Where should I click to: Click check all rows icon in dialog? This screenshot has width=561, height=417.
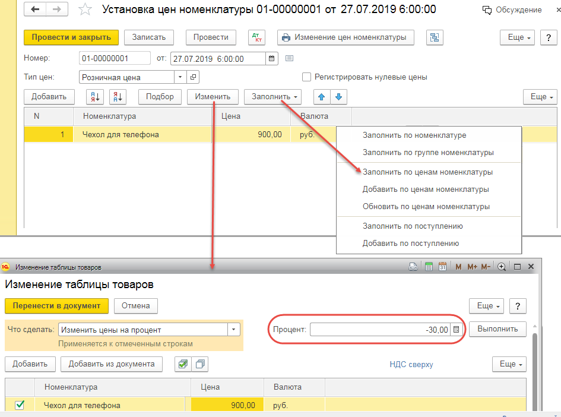(x=183, y=364)
